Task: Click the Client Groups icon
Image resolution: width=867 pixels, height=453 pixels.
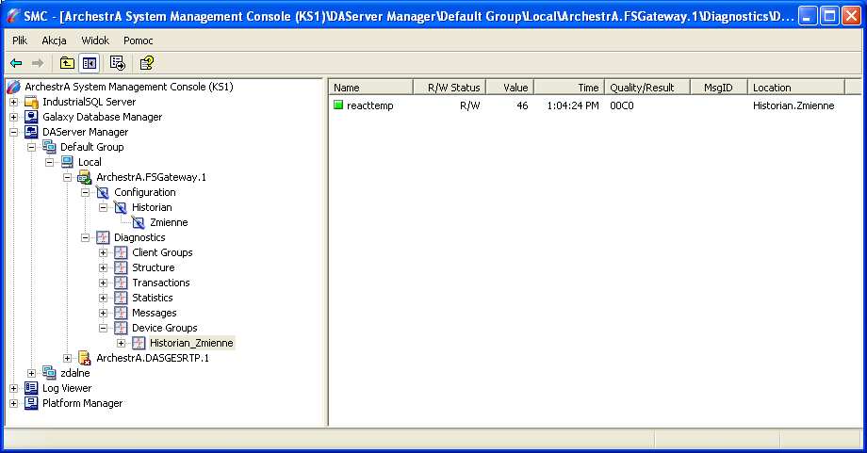Action: coord(121,252)
